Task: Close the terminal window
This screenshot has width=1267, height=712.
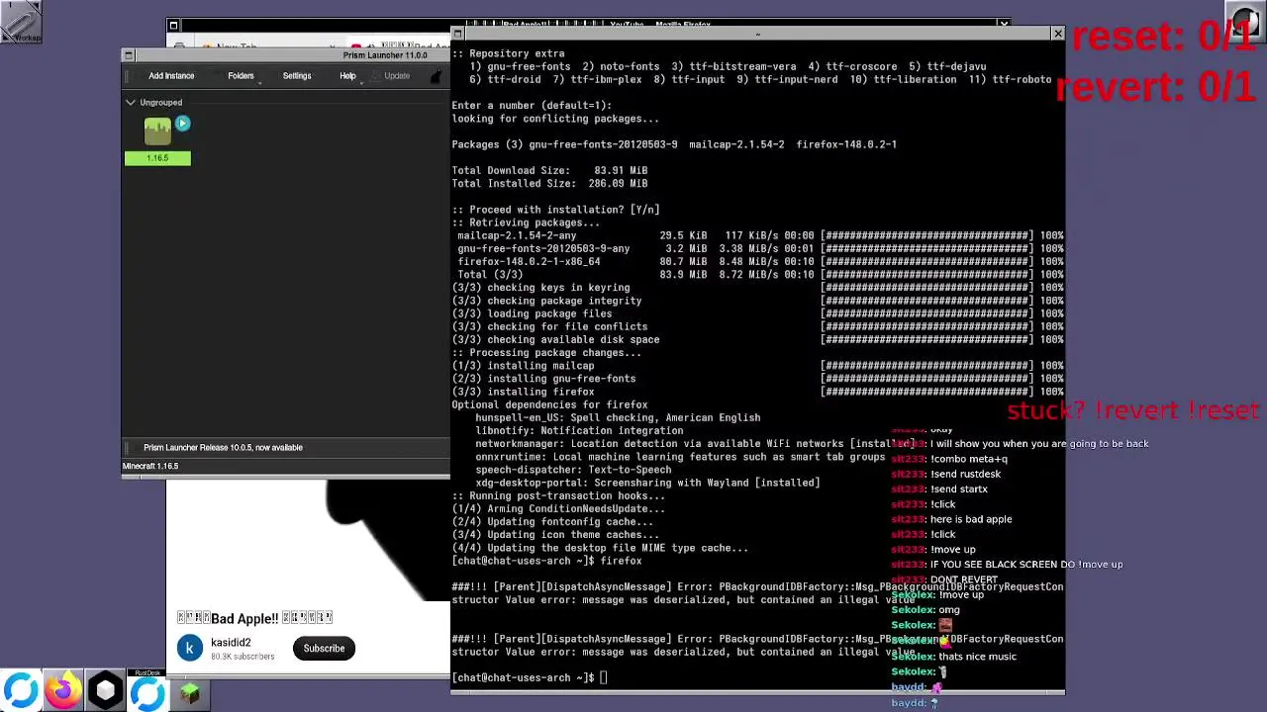Action: 1057,34
